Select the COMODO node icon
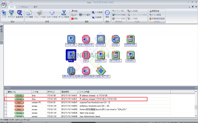The image size is (198, 123). point(101,39)
